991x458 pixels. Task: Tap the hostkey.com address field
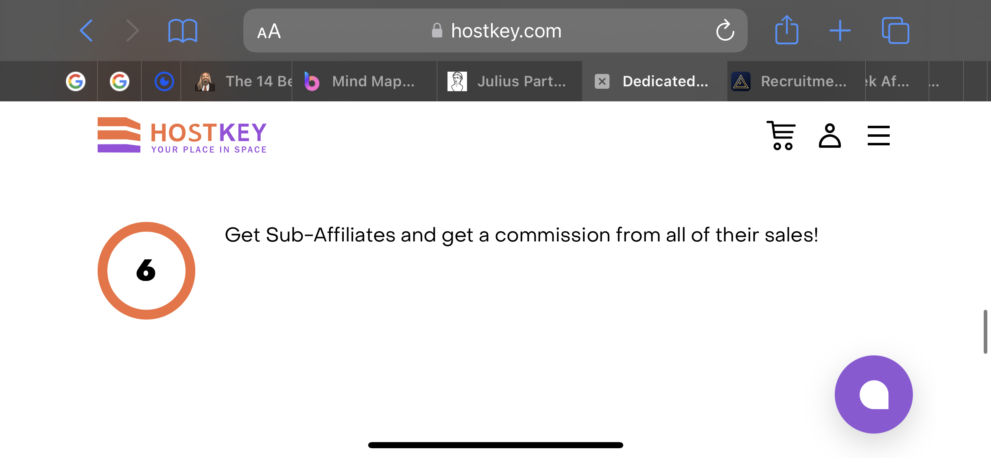pos(495,31)
